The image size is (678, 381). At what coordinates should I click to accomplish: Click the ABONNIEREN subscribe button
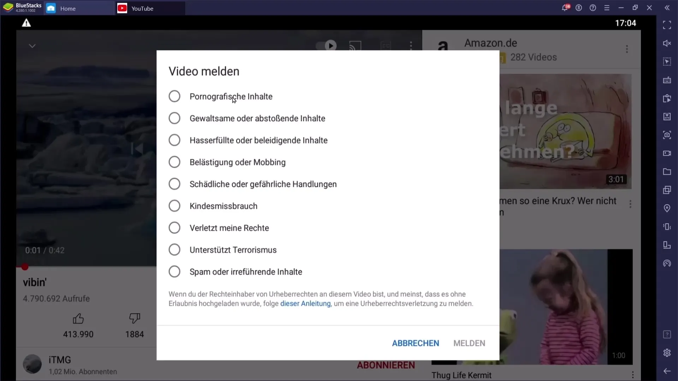click(386, 365)
